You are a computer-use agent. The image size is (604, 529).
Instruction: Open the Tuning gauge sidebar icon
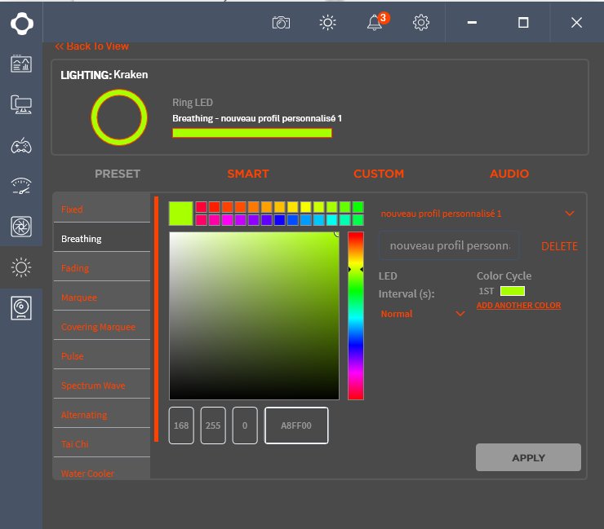click(21, 186)
